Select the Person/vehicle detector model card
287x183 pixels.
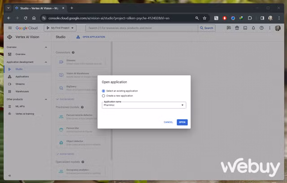pos(81,117)
